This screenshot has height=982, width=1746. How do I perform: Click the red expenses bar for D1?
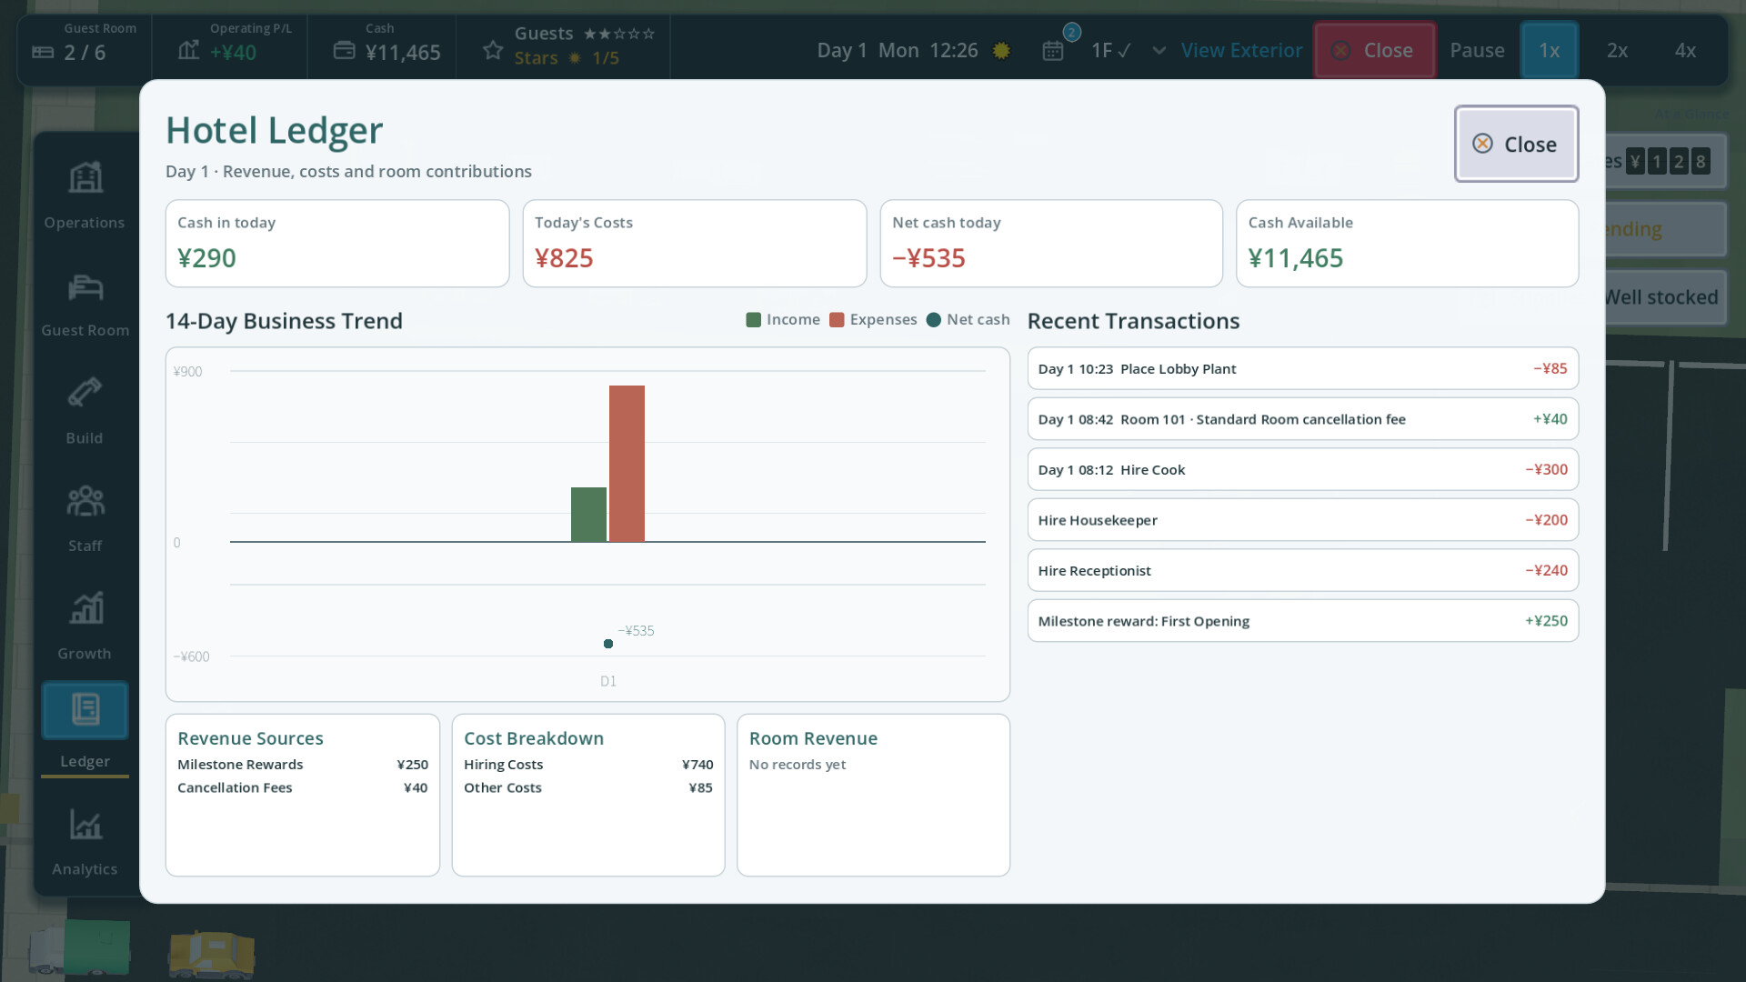(x=627, y=464)
